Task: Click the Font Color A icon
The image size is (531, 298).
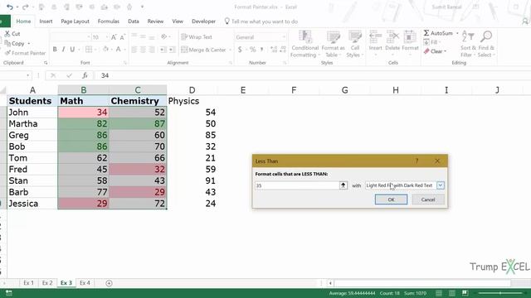Action: (x=118, y=50)
